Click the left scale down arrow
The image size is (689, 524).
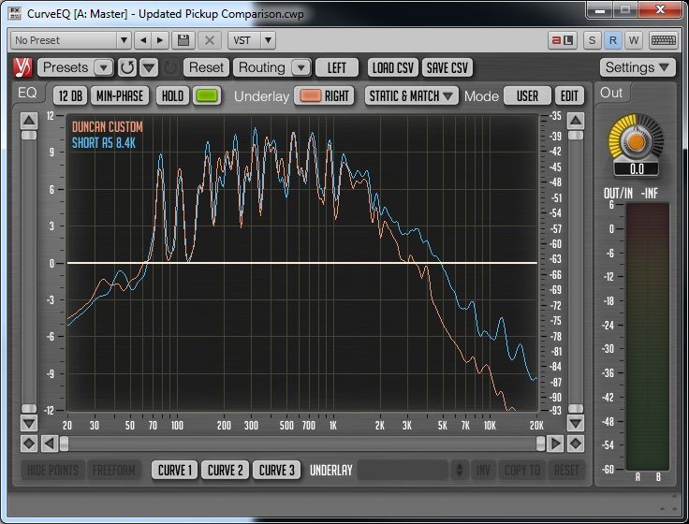pyautogui.click(x=29, y=424)
